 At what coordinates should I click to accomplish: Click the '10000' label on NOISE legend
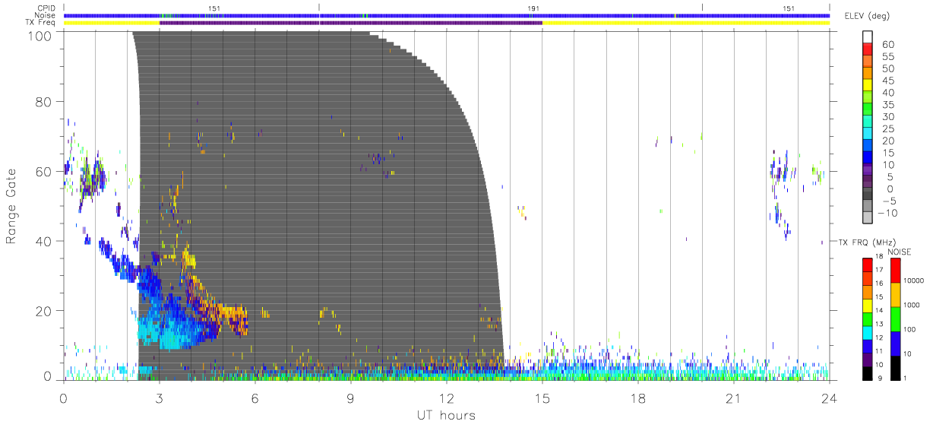pyautogui.click(x=914, y=280)
